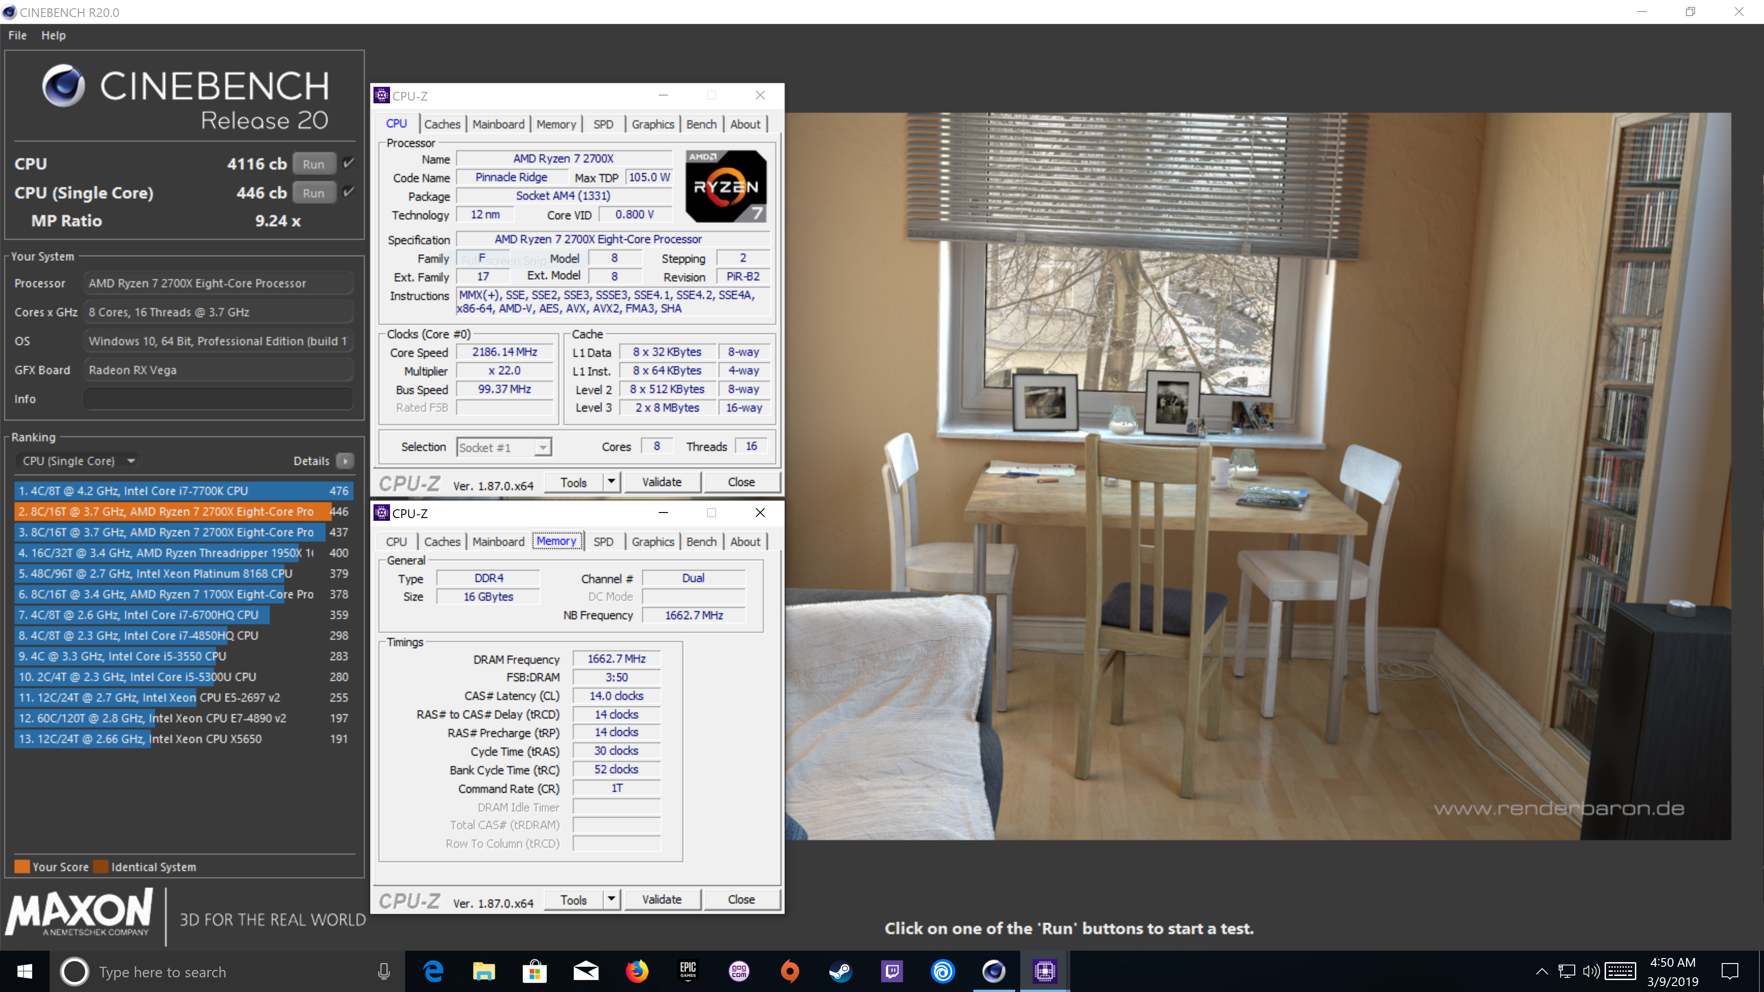Viewport: 1764px width, 992px height.
Task: Open Steam from the taskbar
Action: pyautogui.click(x=840, y=971)
